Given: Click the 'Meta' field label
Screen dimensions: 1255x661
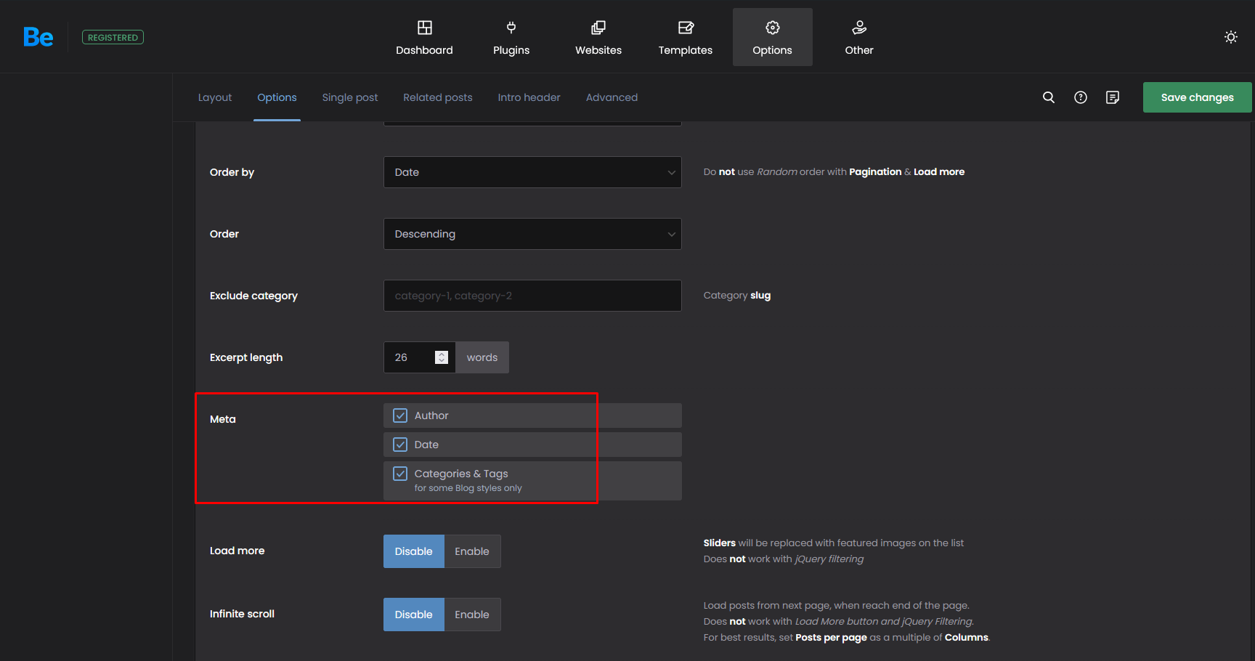Looking at the screenshot, I should (223, 419).
